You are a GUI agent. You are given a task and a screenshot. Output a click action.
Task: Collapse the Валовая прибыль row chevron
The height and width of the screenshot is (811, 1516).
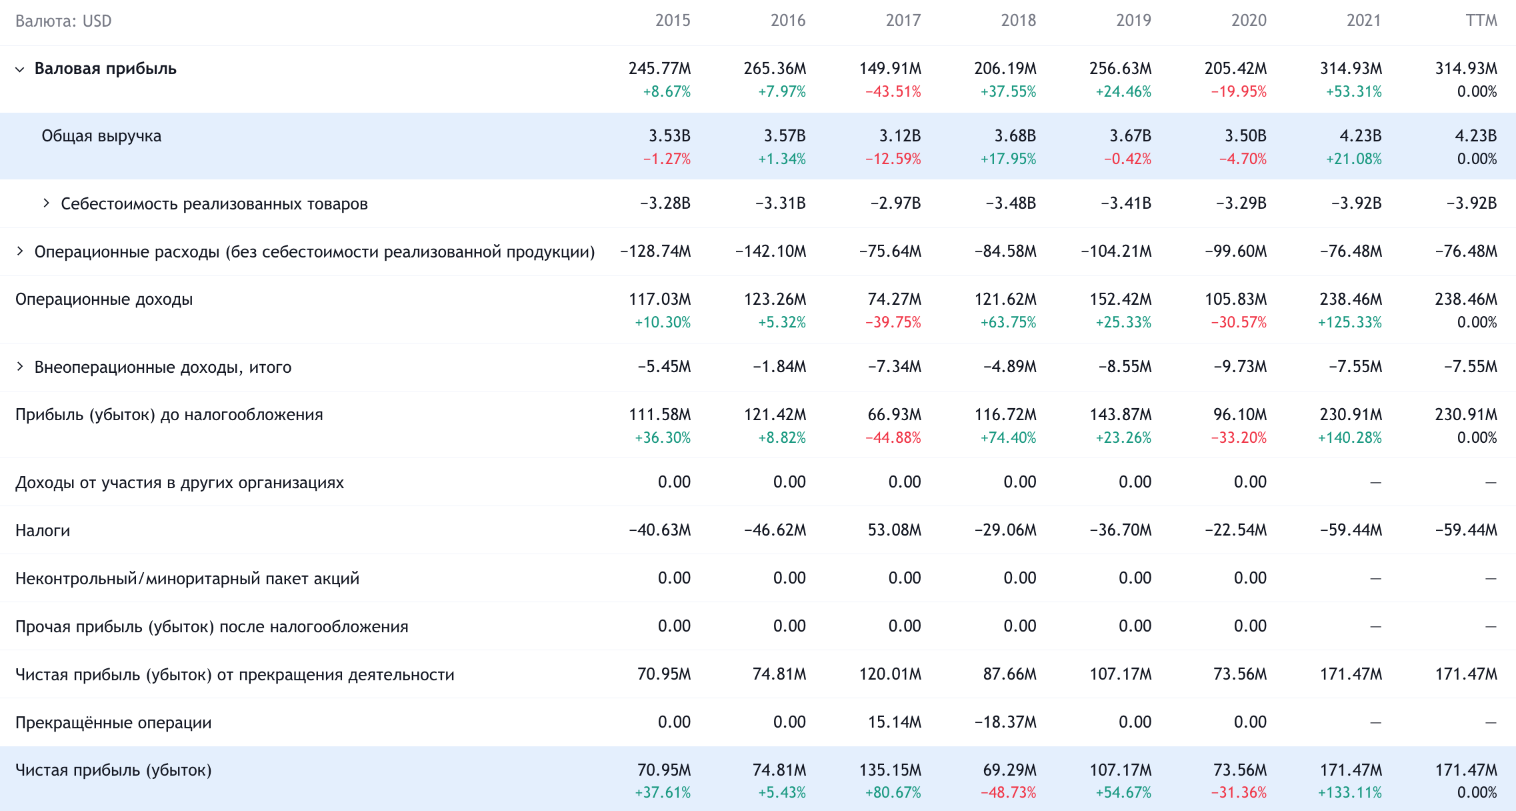(20, 69)
